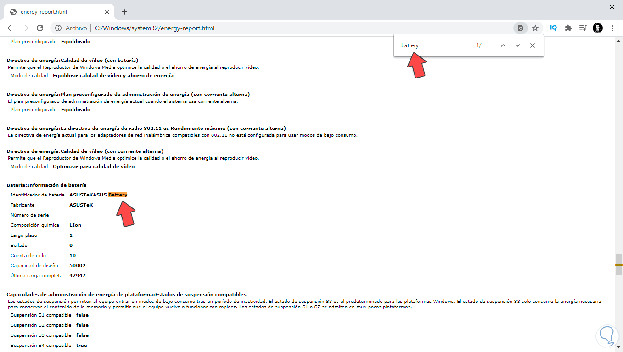Click the Suspensión S2 compatible label

[41, 325]
